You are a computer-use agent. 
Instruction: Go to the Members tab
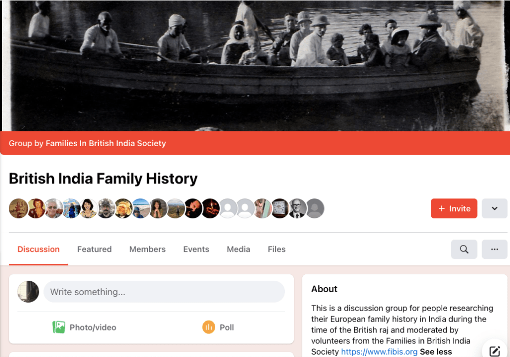pyautogui.click(x=147, y=249)
